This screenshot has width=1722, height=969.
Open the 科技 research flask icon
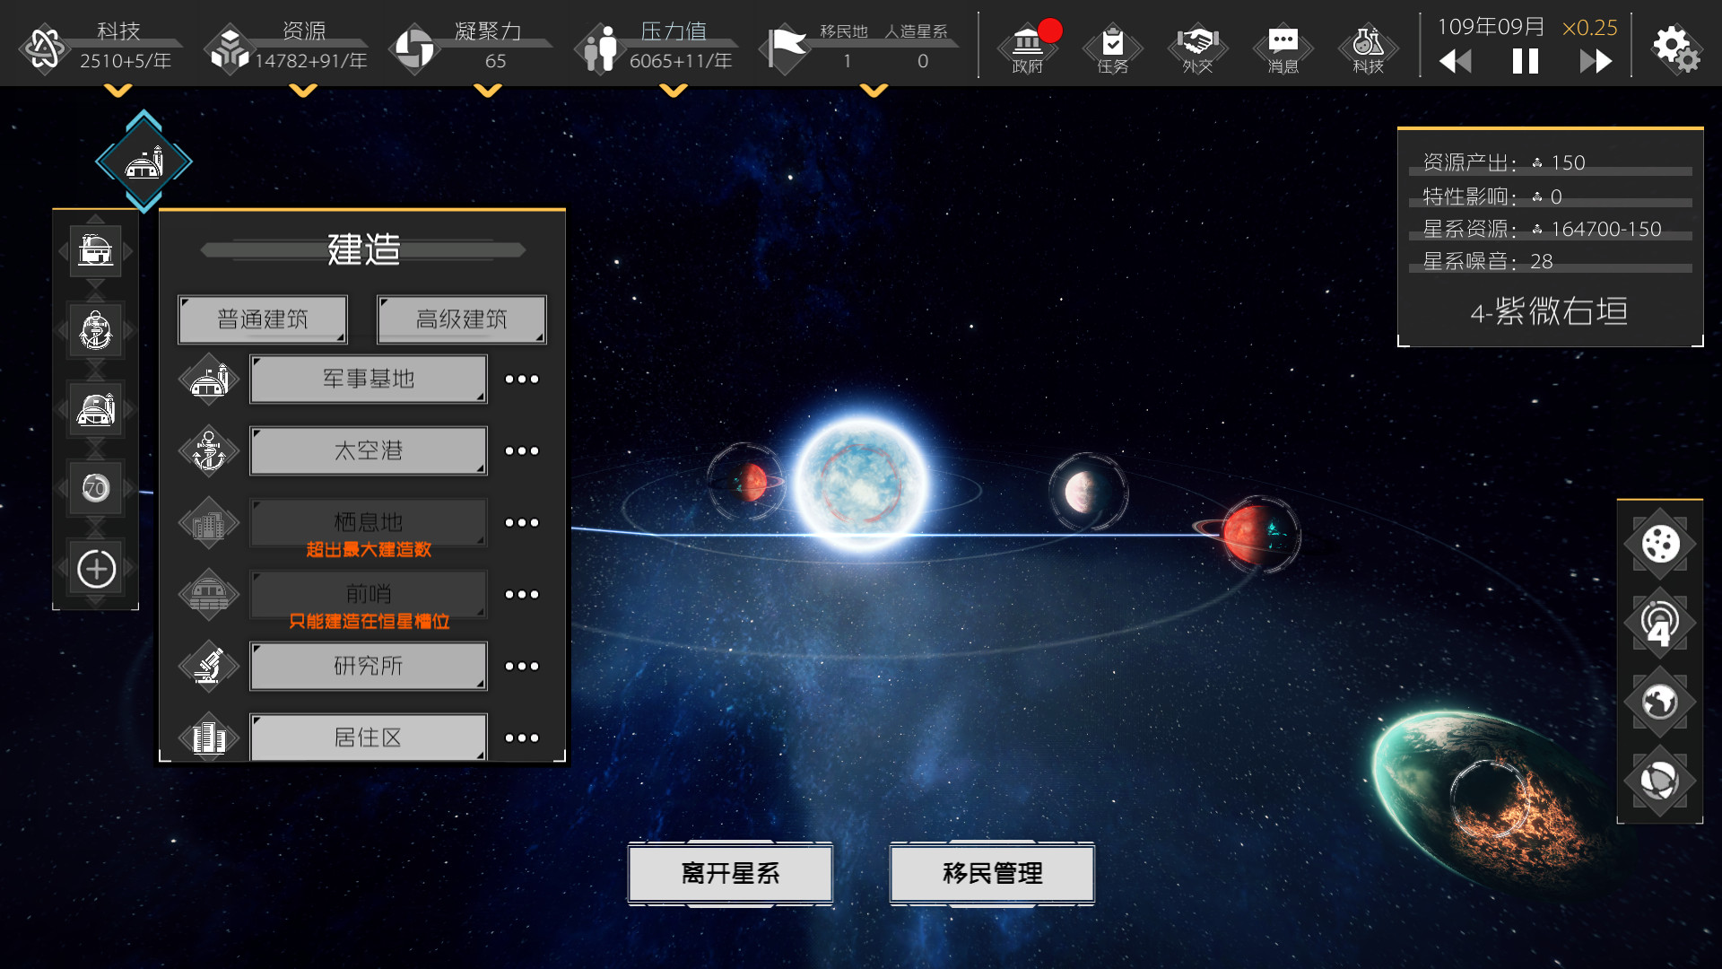pyautogui.click(x=1368, y=47)
